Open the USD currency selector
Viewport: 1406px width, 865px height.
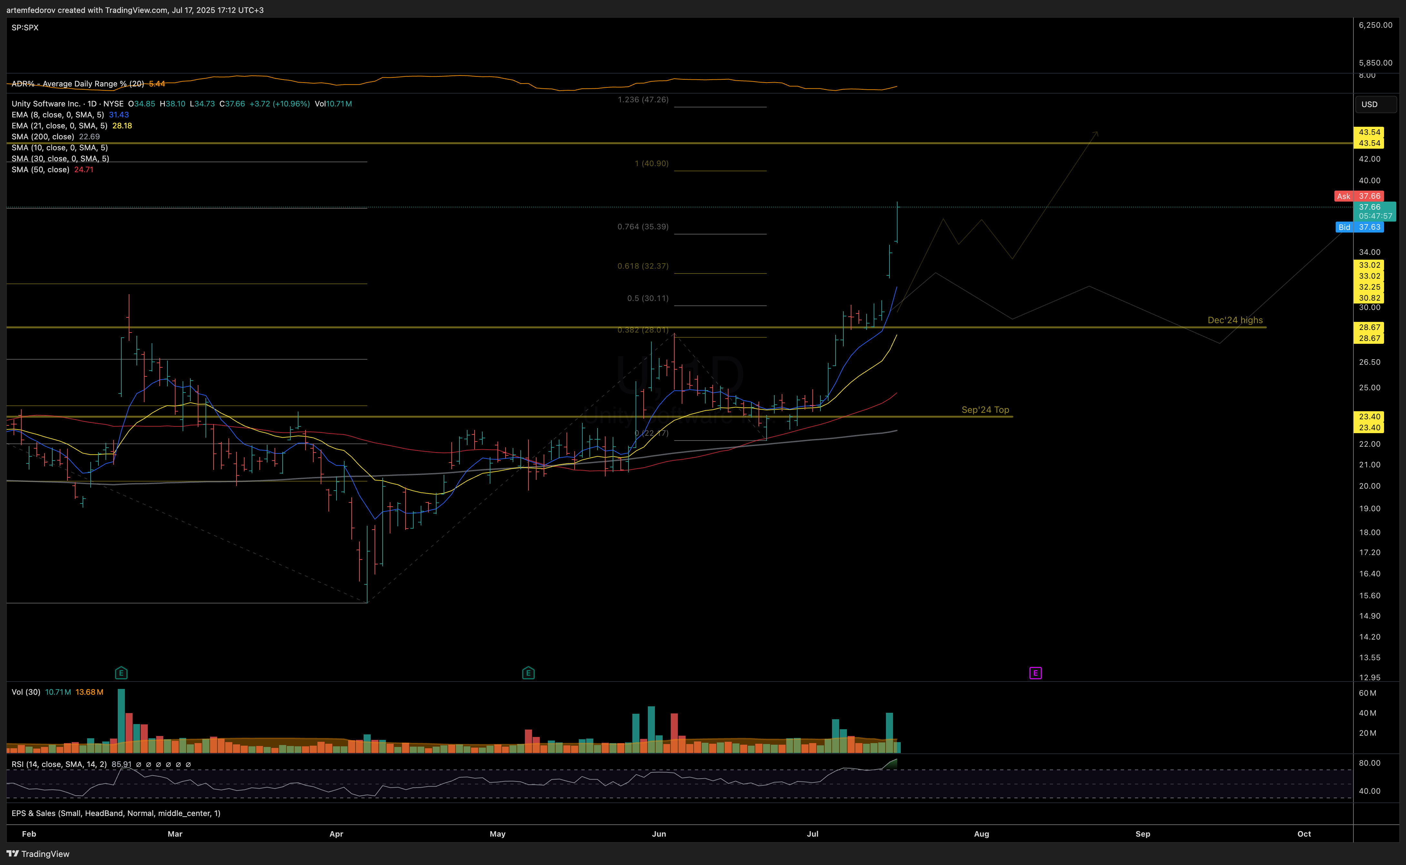[x=1376, y=104]
